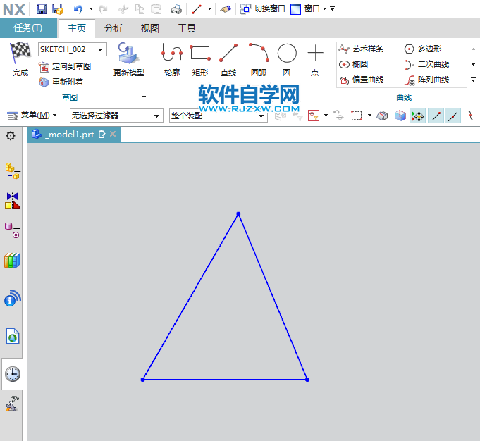Advance the curve gallery to the next row
The height and width of the screenshot is (441, 480).
pyautogui.click(x=473, y=64)
